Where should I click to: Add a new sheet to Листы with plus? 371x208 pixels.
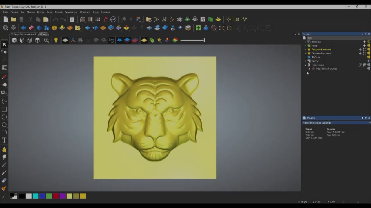coord(369,61)
